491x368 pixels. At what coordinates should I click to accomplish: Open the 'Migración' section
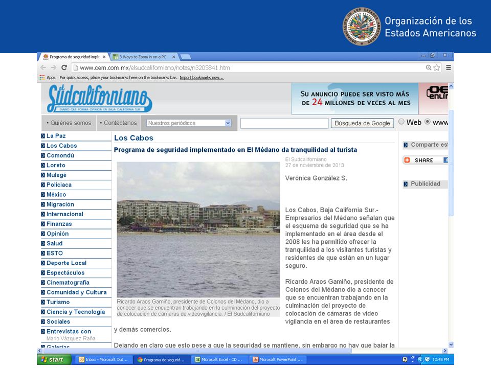pyautogui.click(x=60, y=204)
